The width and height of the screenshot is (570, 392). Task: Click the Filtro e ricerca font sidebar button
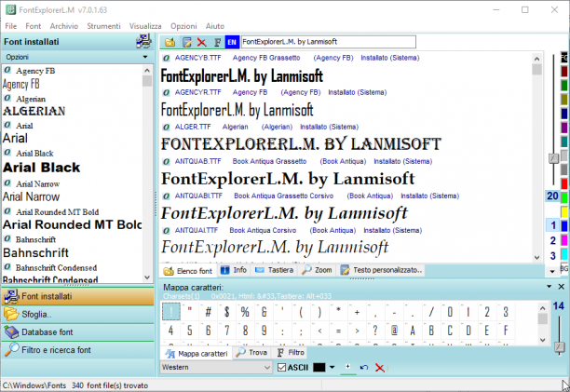point(78,350)
